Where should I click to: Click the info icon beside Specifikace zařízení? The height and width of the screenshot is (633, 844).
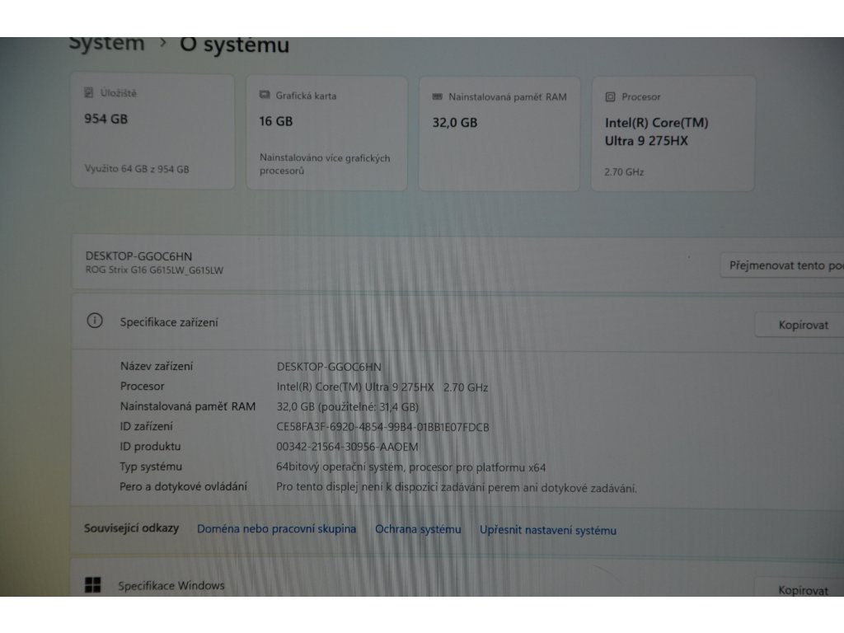coord(95,321)
